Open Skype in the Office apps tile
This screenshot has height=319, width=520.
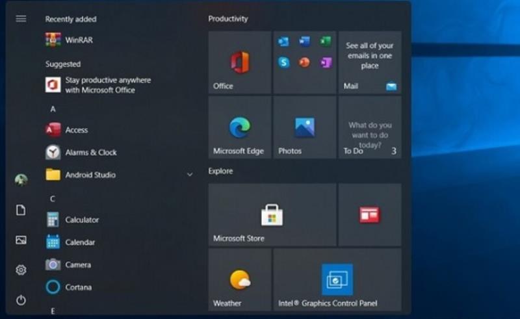pos(284,62)
